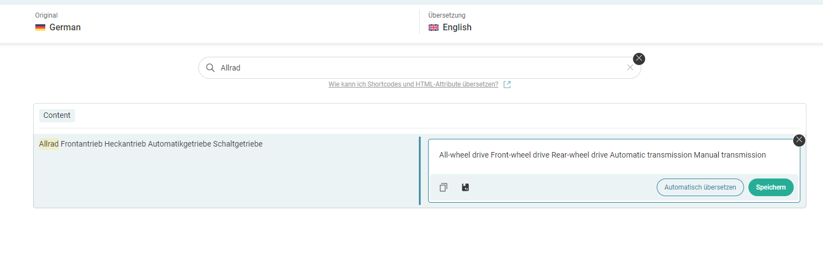Close the translation editor with black X
The width and height of the screenshot is (823, 254).
coord(799,140)
